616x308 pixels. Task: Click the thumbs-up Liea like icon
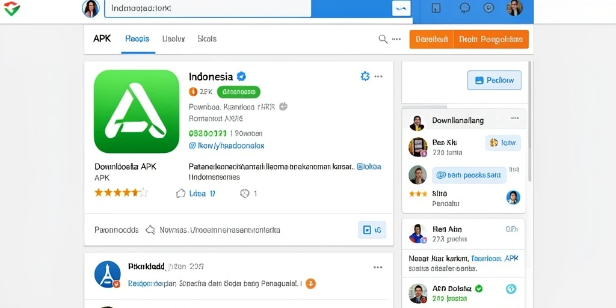(x=180, y=193)
